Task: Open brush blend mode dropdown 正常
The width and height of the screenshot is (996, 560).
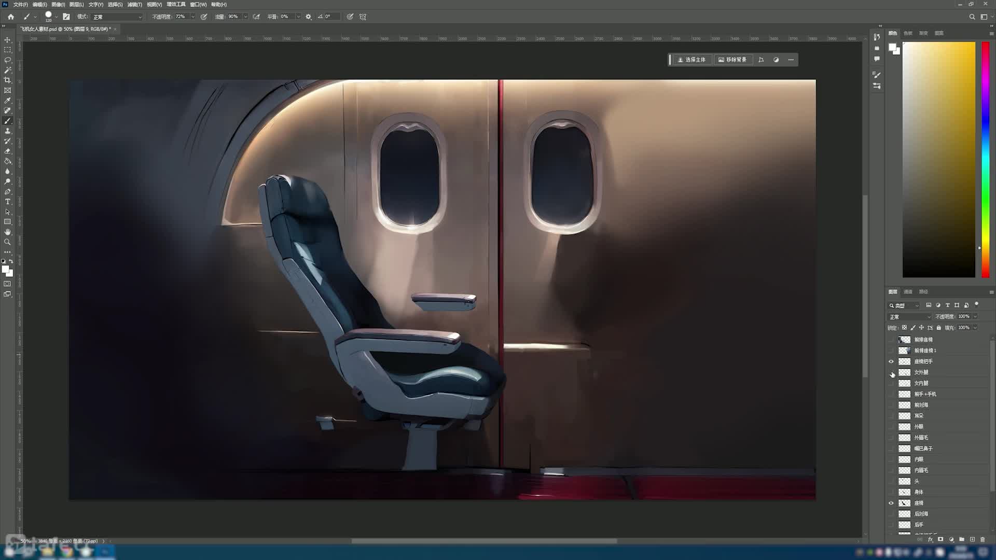Action: (x=117, y=17)
